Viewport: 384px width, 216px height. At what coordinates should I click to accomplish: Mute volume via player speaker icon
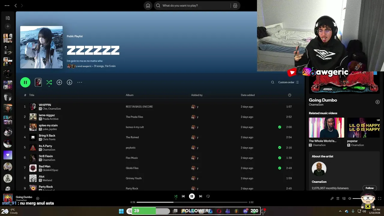[349, 198]
